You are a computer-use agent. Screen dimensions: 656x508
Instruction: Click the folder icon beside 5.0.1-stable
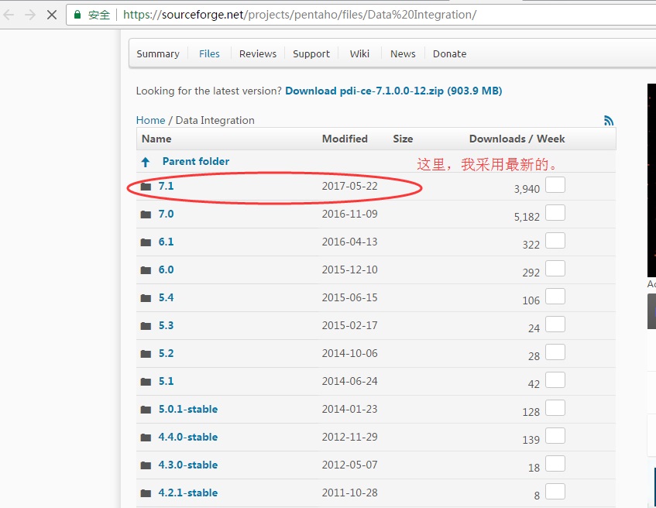coord(146,410)
